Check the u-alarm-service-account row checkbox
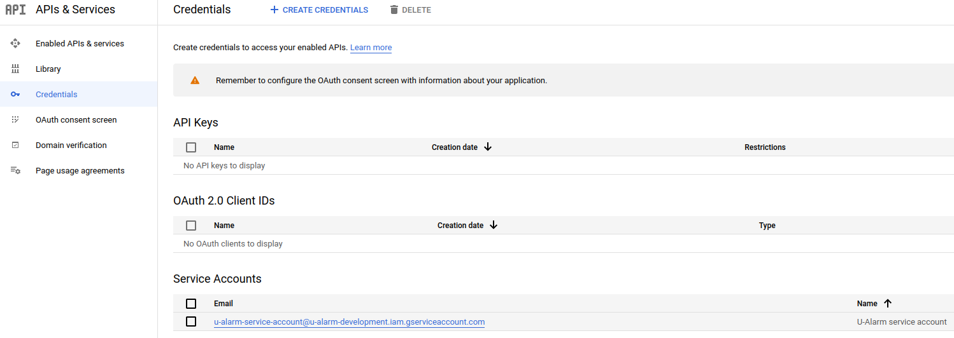Viewport: 954px width, 338px height. coord(191,321)
